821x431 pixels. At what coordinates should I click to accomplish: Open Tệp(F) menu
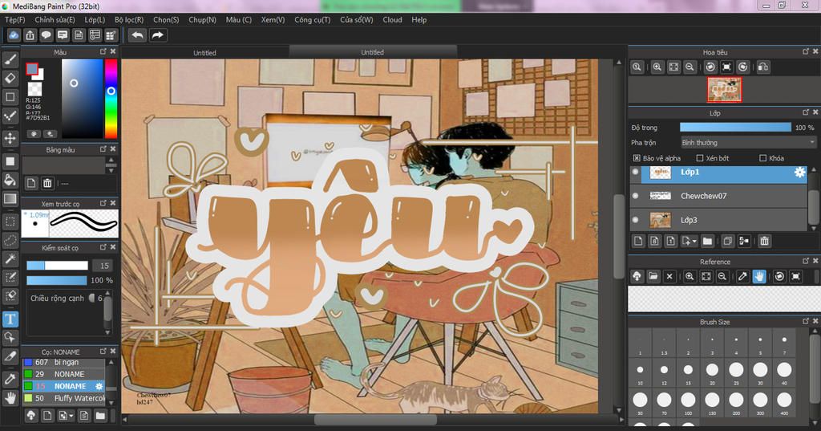click(x=14, y=19)
